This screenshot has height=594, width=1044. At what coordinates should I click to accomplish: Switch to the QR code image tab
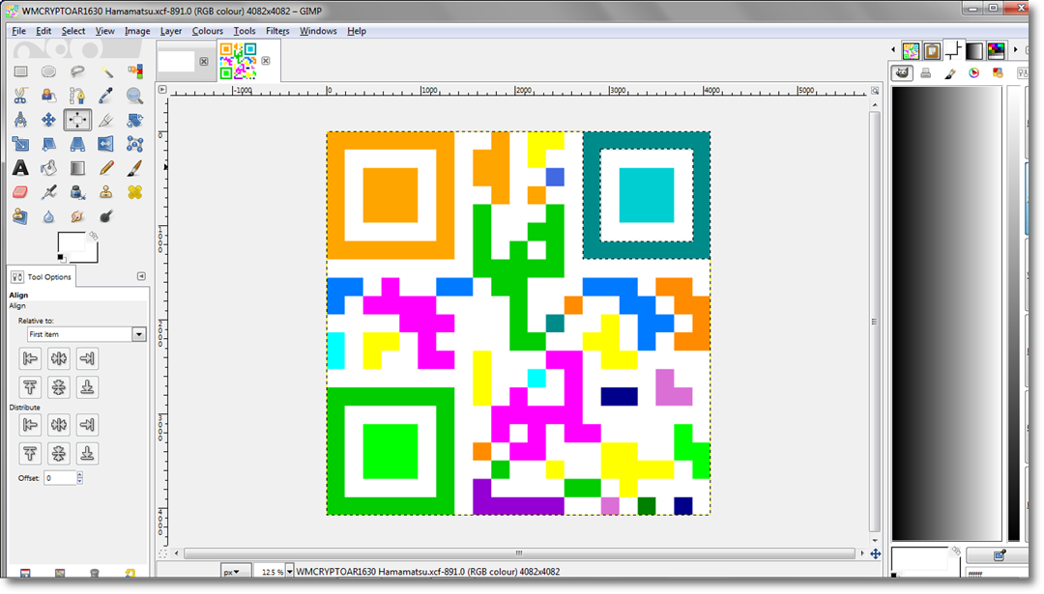(x=239, y=61)
